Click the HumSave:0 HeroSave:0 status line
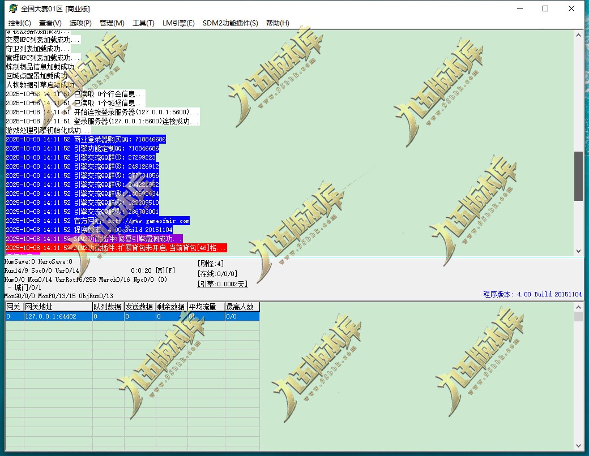 pos(39,261)
